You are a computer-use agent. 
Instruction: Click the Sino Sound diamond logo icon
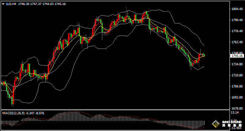pos(216,124)
